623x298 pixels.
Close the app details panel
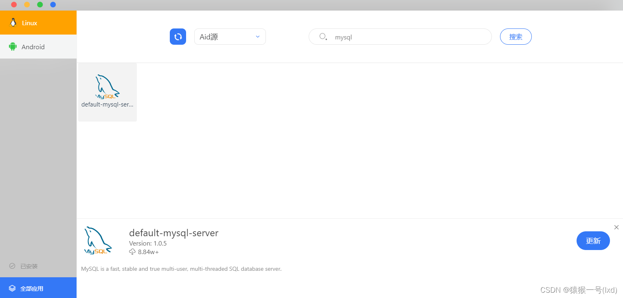[x=616, y=227]
